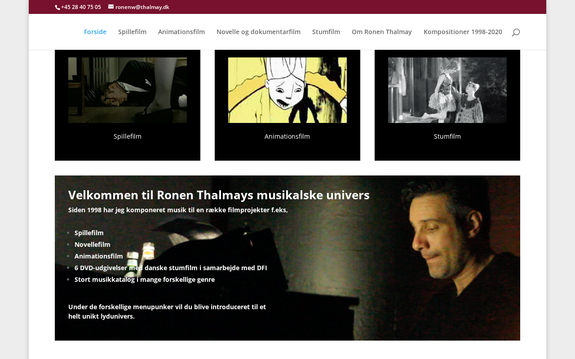Open Stumfilm in navigation menu
575x359 pixels.
click(326, 32)
